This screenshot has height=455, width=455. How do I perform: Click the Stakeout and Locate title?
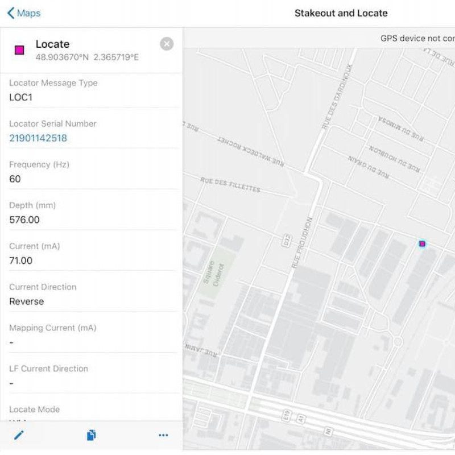(x=341, y=13)
